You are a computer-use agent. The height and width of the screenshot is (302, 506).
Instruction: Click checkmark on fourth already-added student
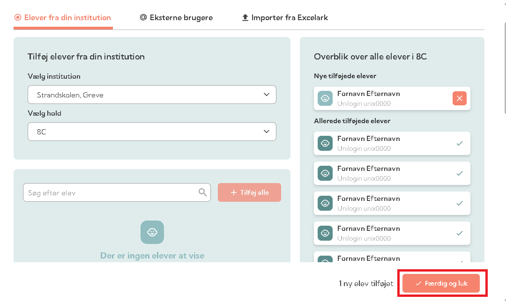(x=459, y=233)
